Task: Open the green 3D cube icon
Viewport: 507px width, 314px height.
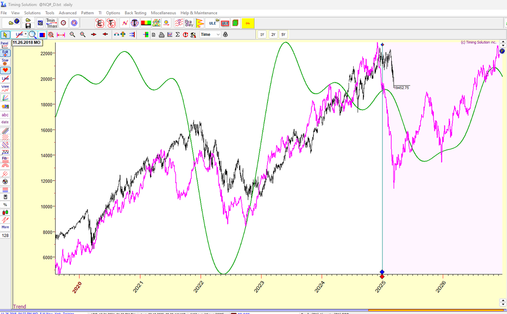Action: click(235, 23)
